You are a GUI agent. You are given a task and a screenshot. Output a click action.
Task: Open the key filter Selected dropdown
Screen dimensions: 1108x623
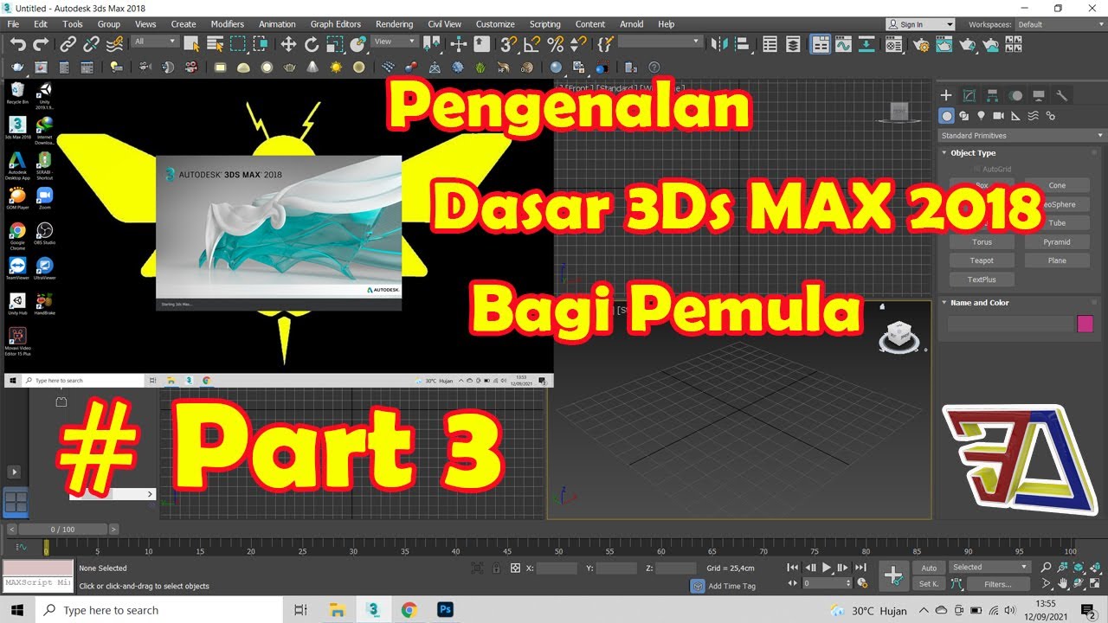point(989,568)
